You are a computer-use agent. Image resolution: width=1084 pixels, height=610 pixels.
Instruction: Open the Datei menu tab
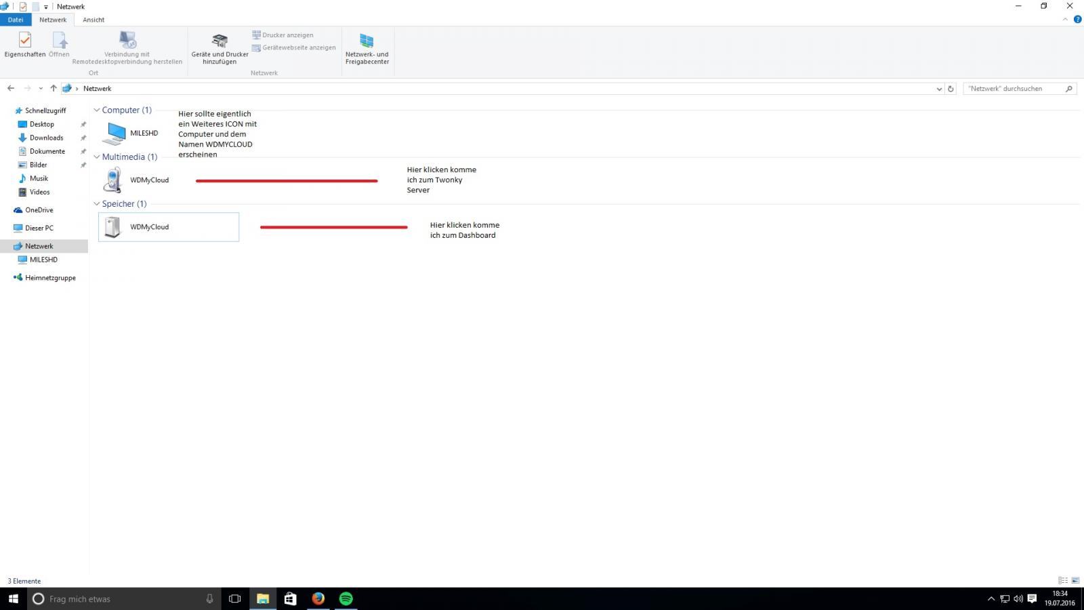click(x=16, y=20)
